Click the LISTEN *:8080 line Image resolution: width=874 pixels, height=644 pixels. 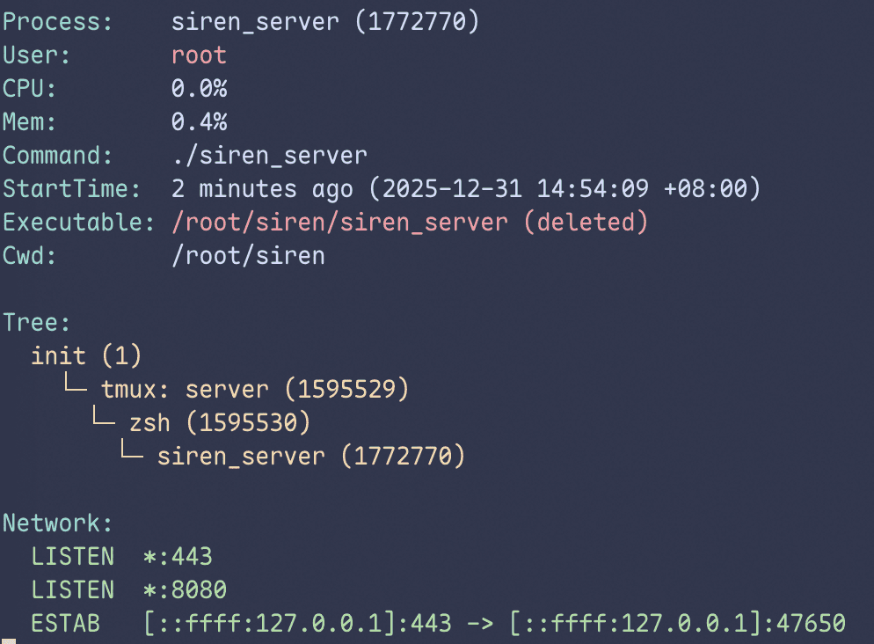(128, 589)
